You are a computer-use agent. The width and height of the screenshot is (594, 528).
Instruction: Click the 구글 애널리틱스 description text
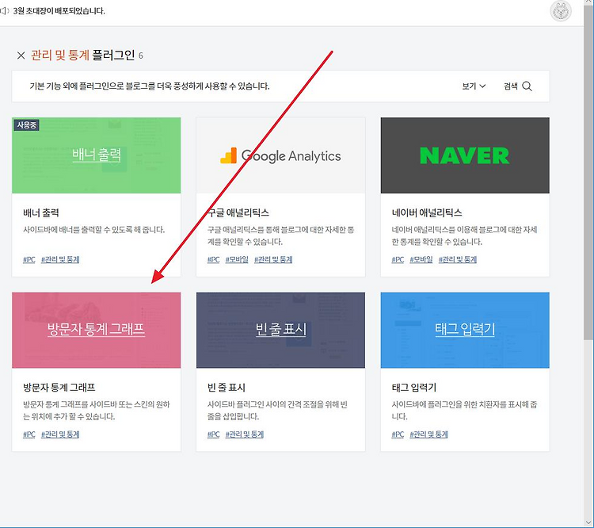pyautogui.click(x=280, y=235)
